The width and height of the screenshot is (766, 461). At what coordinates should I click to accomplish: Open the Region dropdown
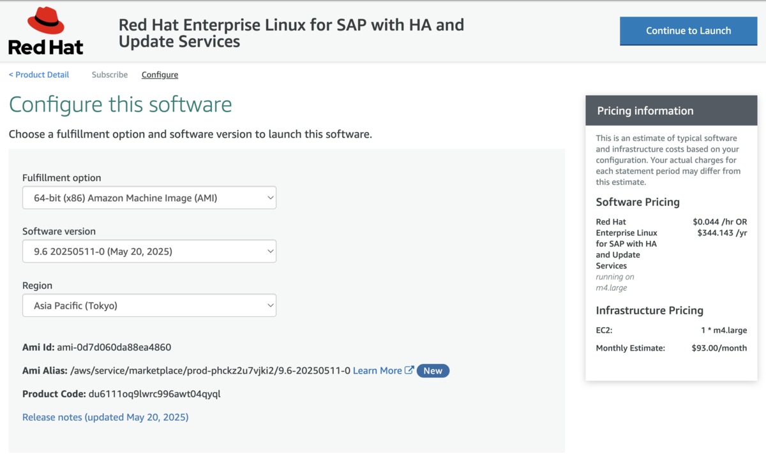pos(149,305)
